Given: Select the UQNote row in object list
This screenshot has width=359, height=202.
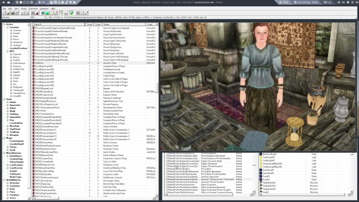Looking at the screenshot, I should (x=94, y=63).
